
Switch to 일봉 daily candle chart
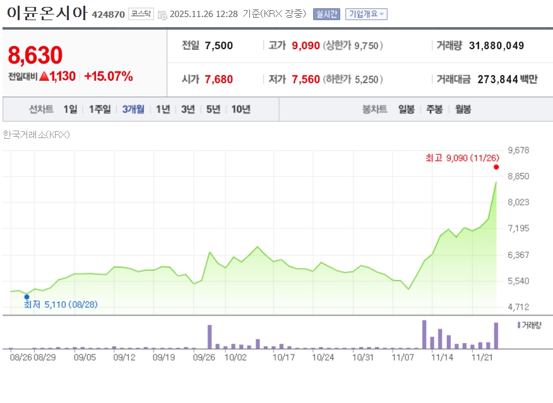[x=407, y=109]
